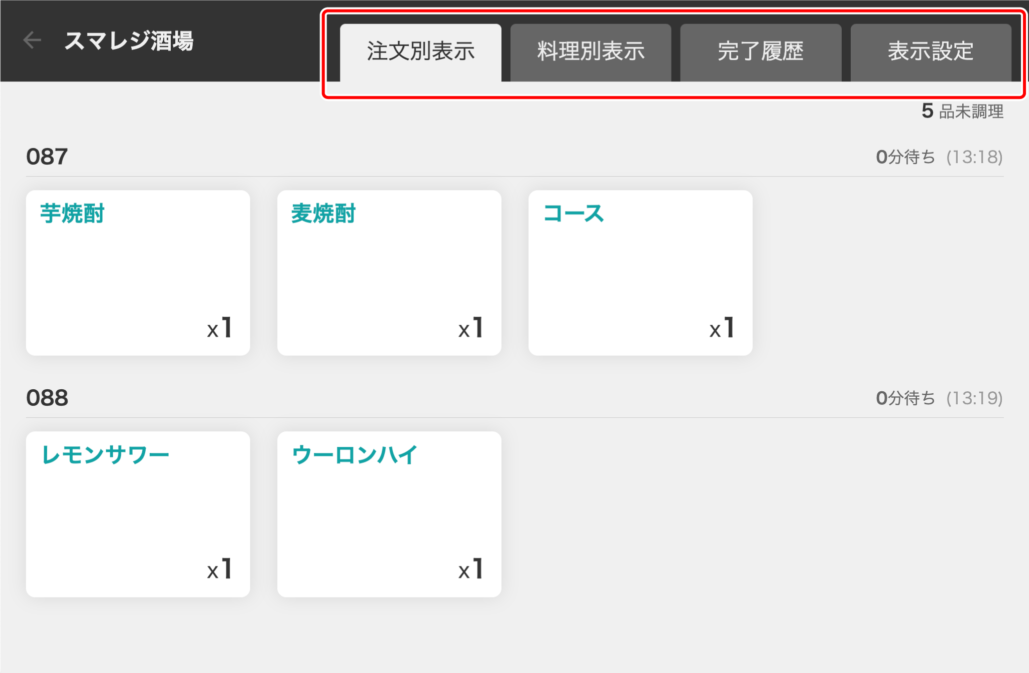Click the order number 087 header
This screenshot has height=673, width=1029.
(47, 157)
